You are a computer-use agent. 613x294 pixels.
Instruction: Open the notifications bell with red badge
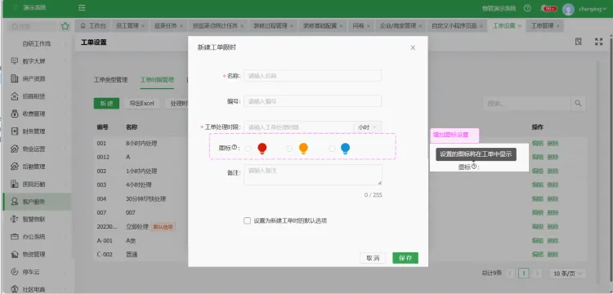[x=548, y=8]
